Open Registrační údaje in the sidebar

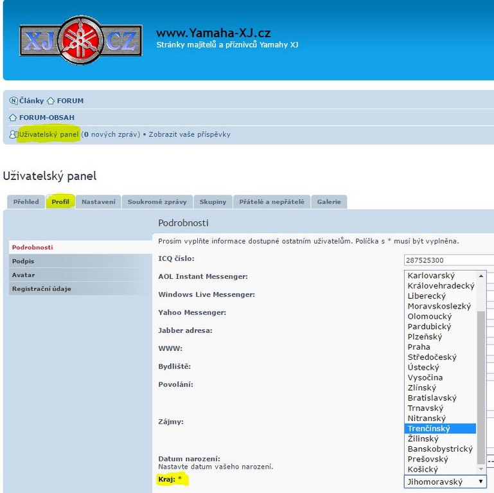coord(41,289)
